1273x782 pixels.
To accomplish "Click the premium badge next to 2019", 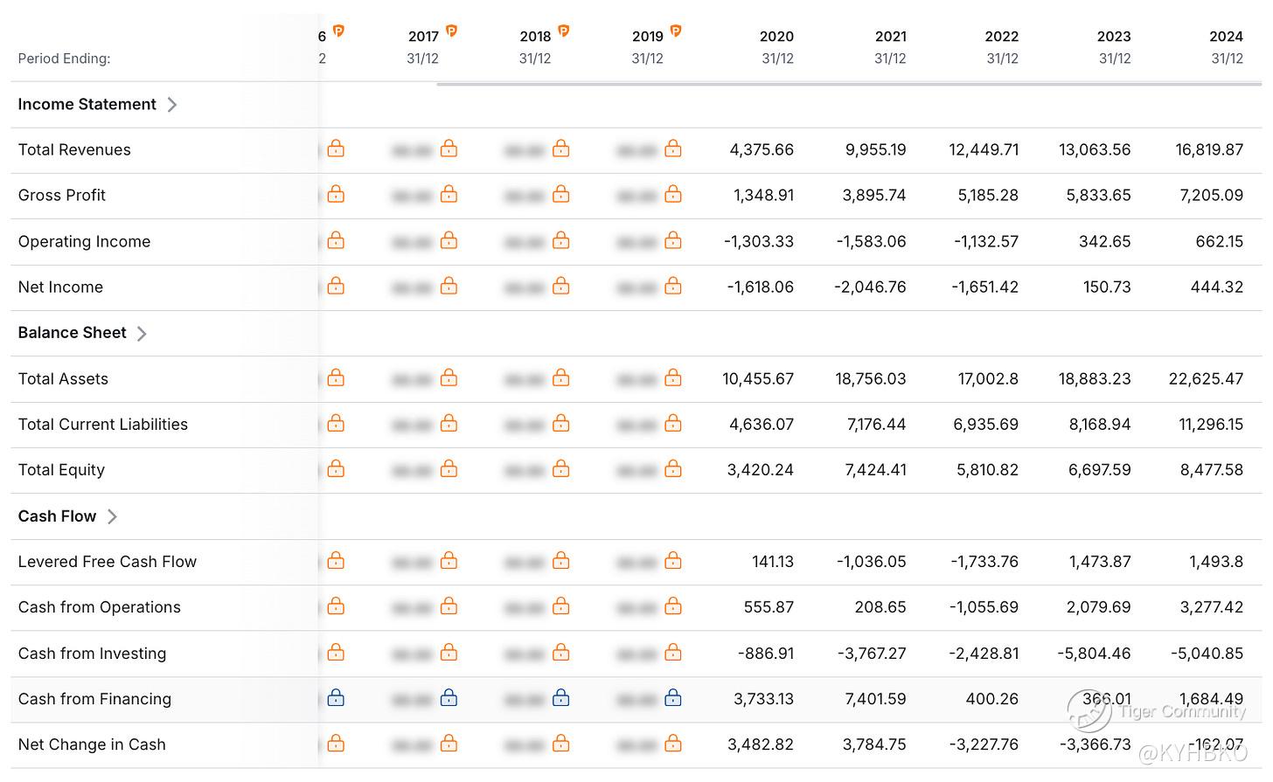I will pyautogui.click(x=676, y=31).
